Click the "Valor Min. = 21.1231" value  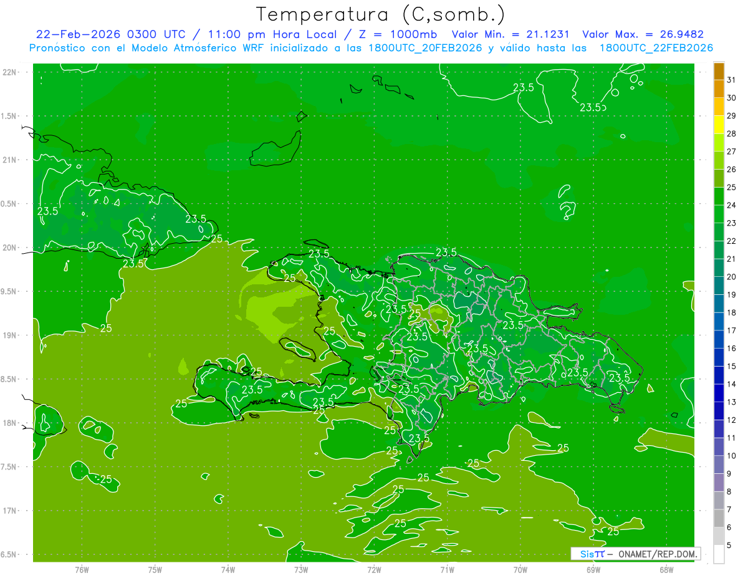(x=511, y=34)
